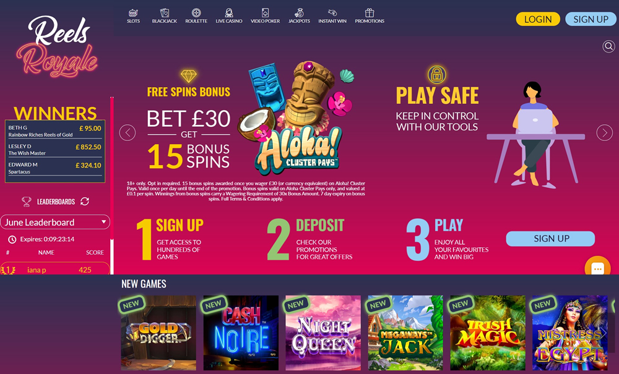The width and height of the screenshot is (619, 374).
Task: Open the Cash Noire game thumbnail
Action: [241, 333]
